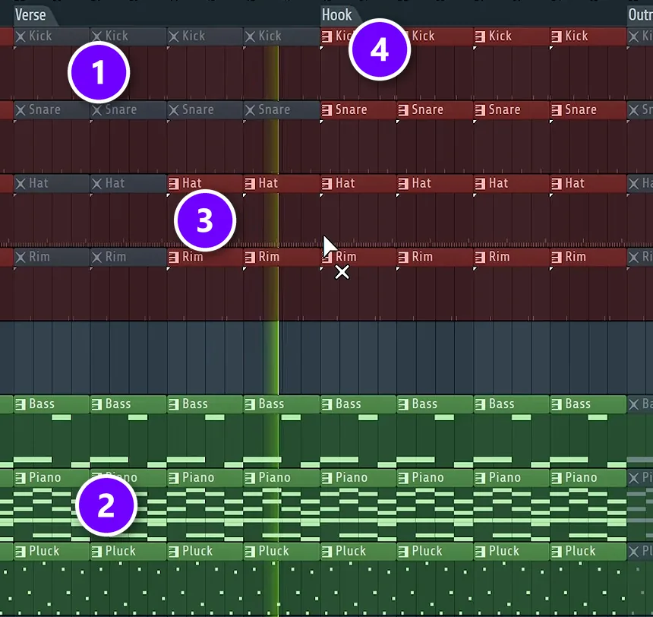Select Hook's second Bass clip name
Viewport: 653px width, 617px height.
coord(424,403)
